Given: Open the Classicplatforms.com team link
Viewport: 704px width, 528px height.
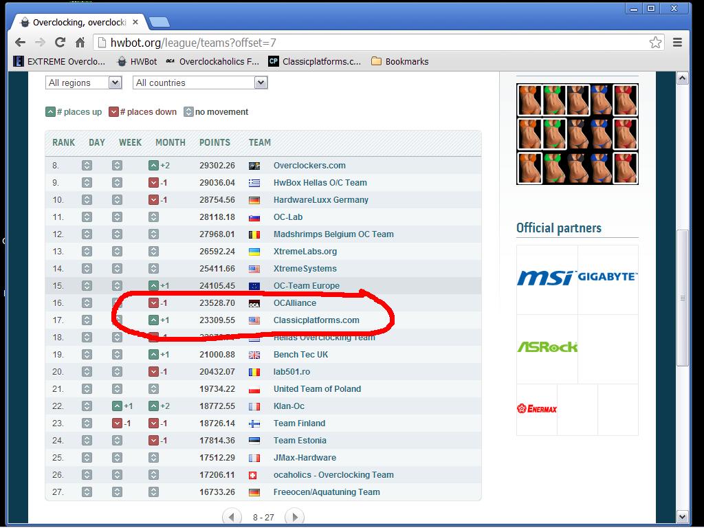Looking at the screenshot, I should 316,320.
